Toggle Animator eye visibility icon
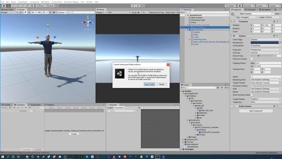 139,108
